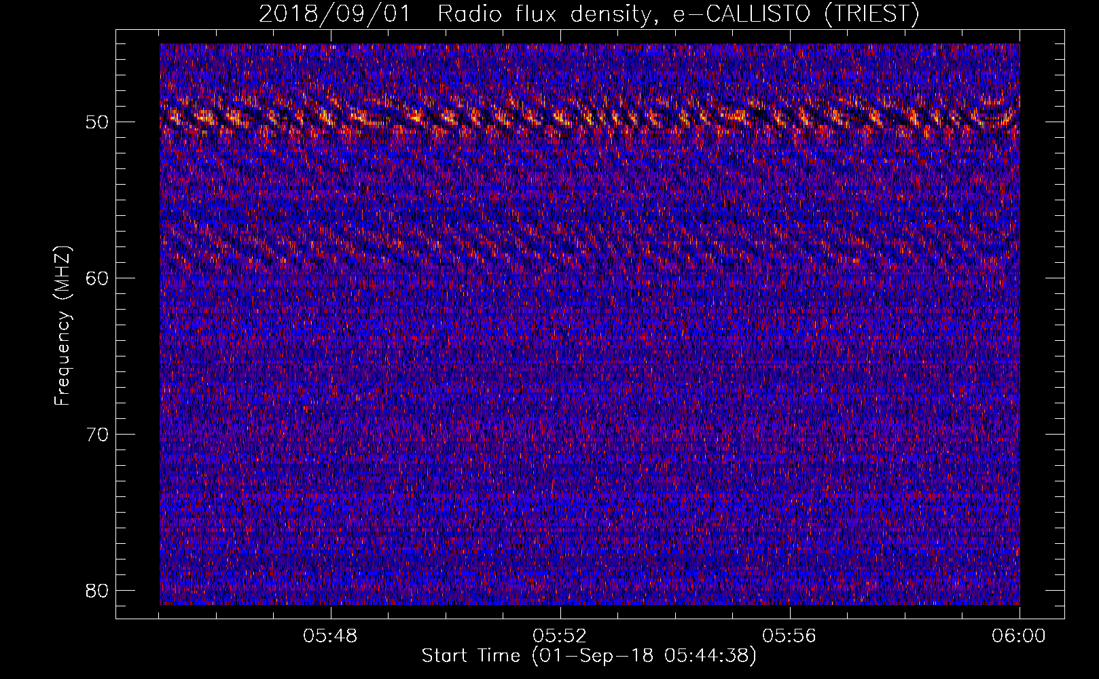Click the 'Start Time (01-Sep-18 05:44:38)' label

tap(589, 656)
